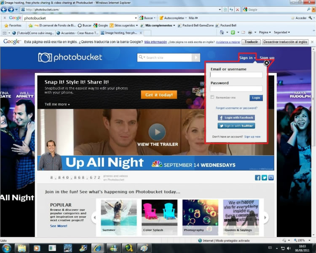Open the recent pages dropdown arrow
The width and height of the screenshot is (316, 253).
pos(16,9)
